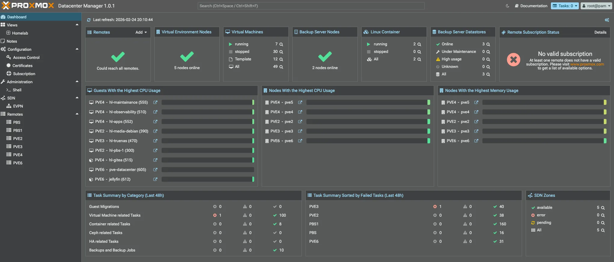Open the root@pam user menu
The height and width of the screenshot is (262, 614).
point(596,6)
